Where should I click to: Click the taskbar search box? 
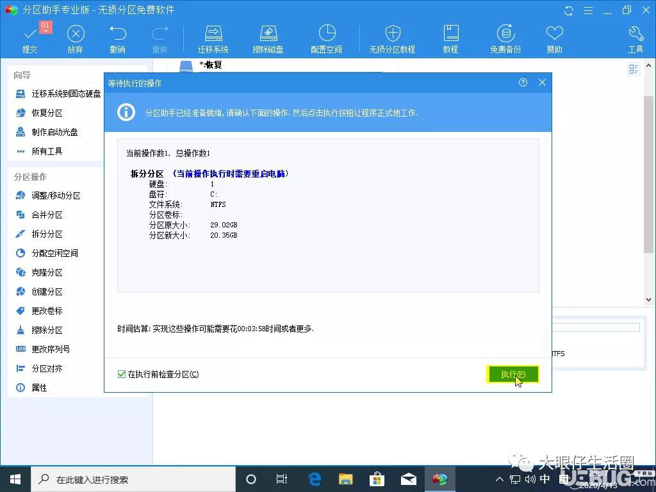tap(133, 479)
